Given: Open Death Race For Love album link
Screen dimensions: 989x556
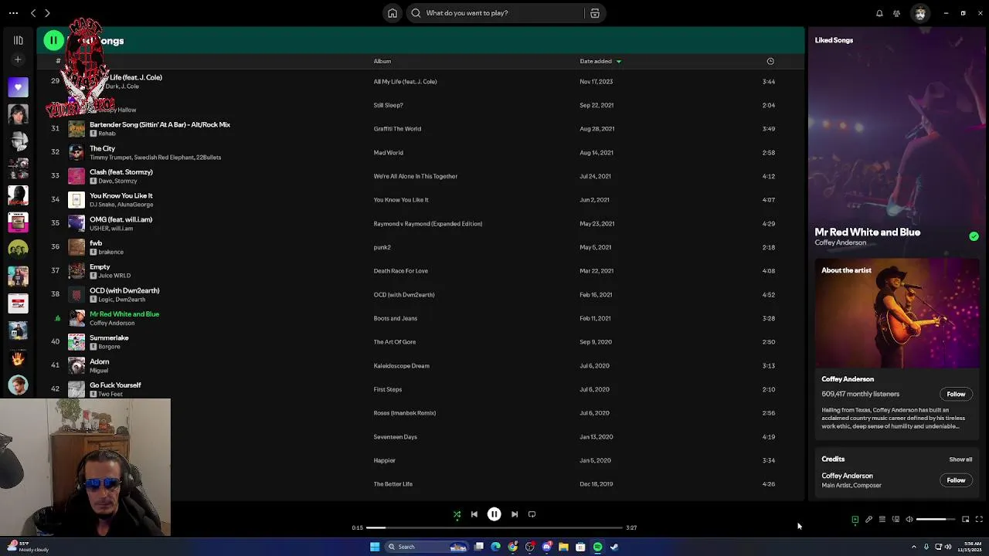Looking at the screenshot, I should pyautogui.click(x=400, y=271).
